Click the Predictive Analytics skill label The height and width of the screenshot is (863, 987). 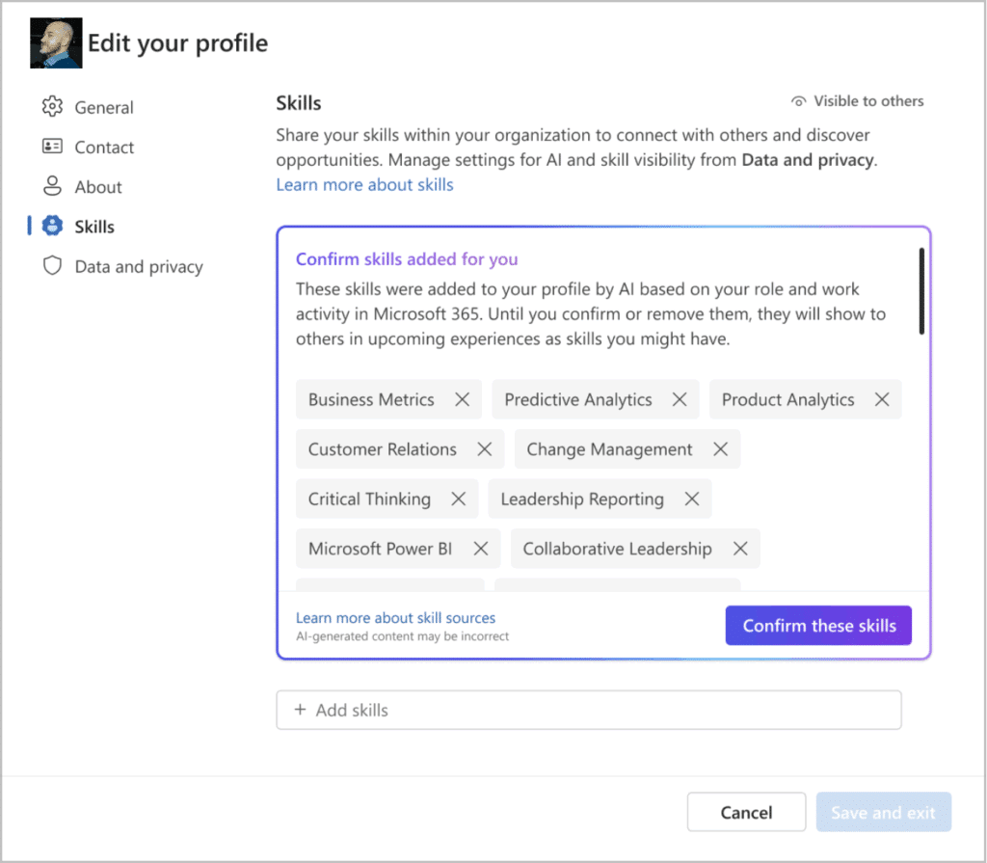(x=578, y=399)
